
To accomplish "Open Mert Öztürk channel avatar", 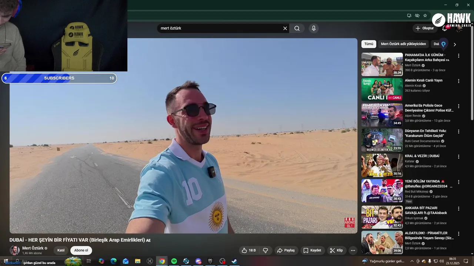I will [x=14, y=250].
